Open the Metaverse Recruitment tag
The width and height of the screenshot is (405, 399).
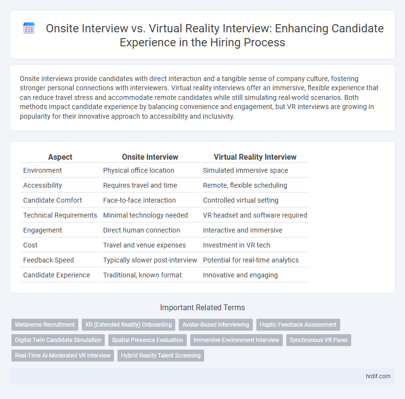tap(45, 325)
